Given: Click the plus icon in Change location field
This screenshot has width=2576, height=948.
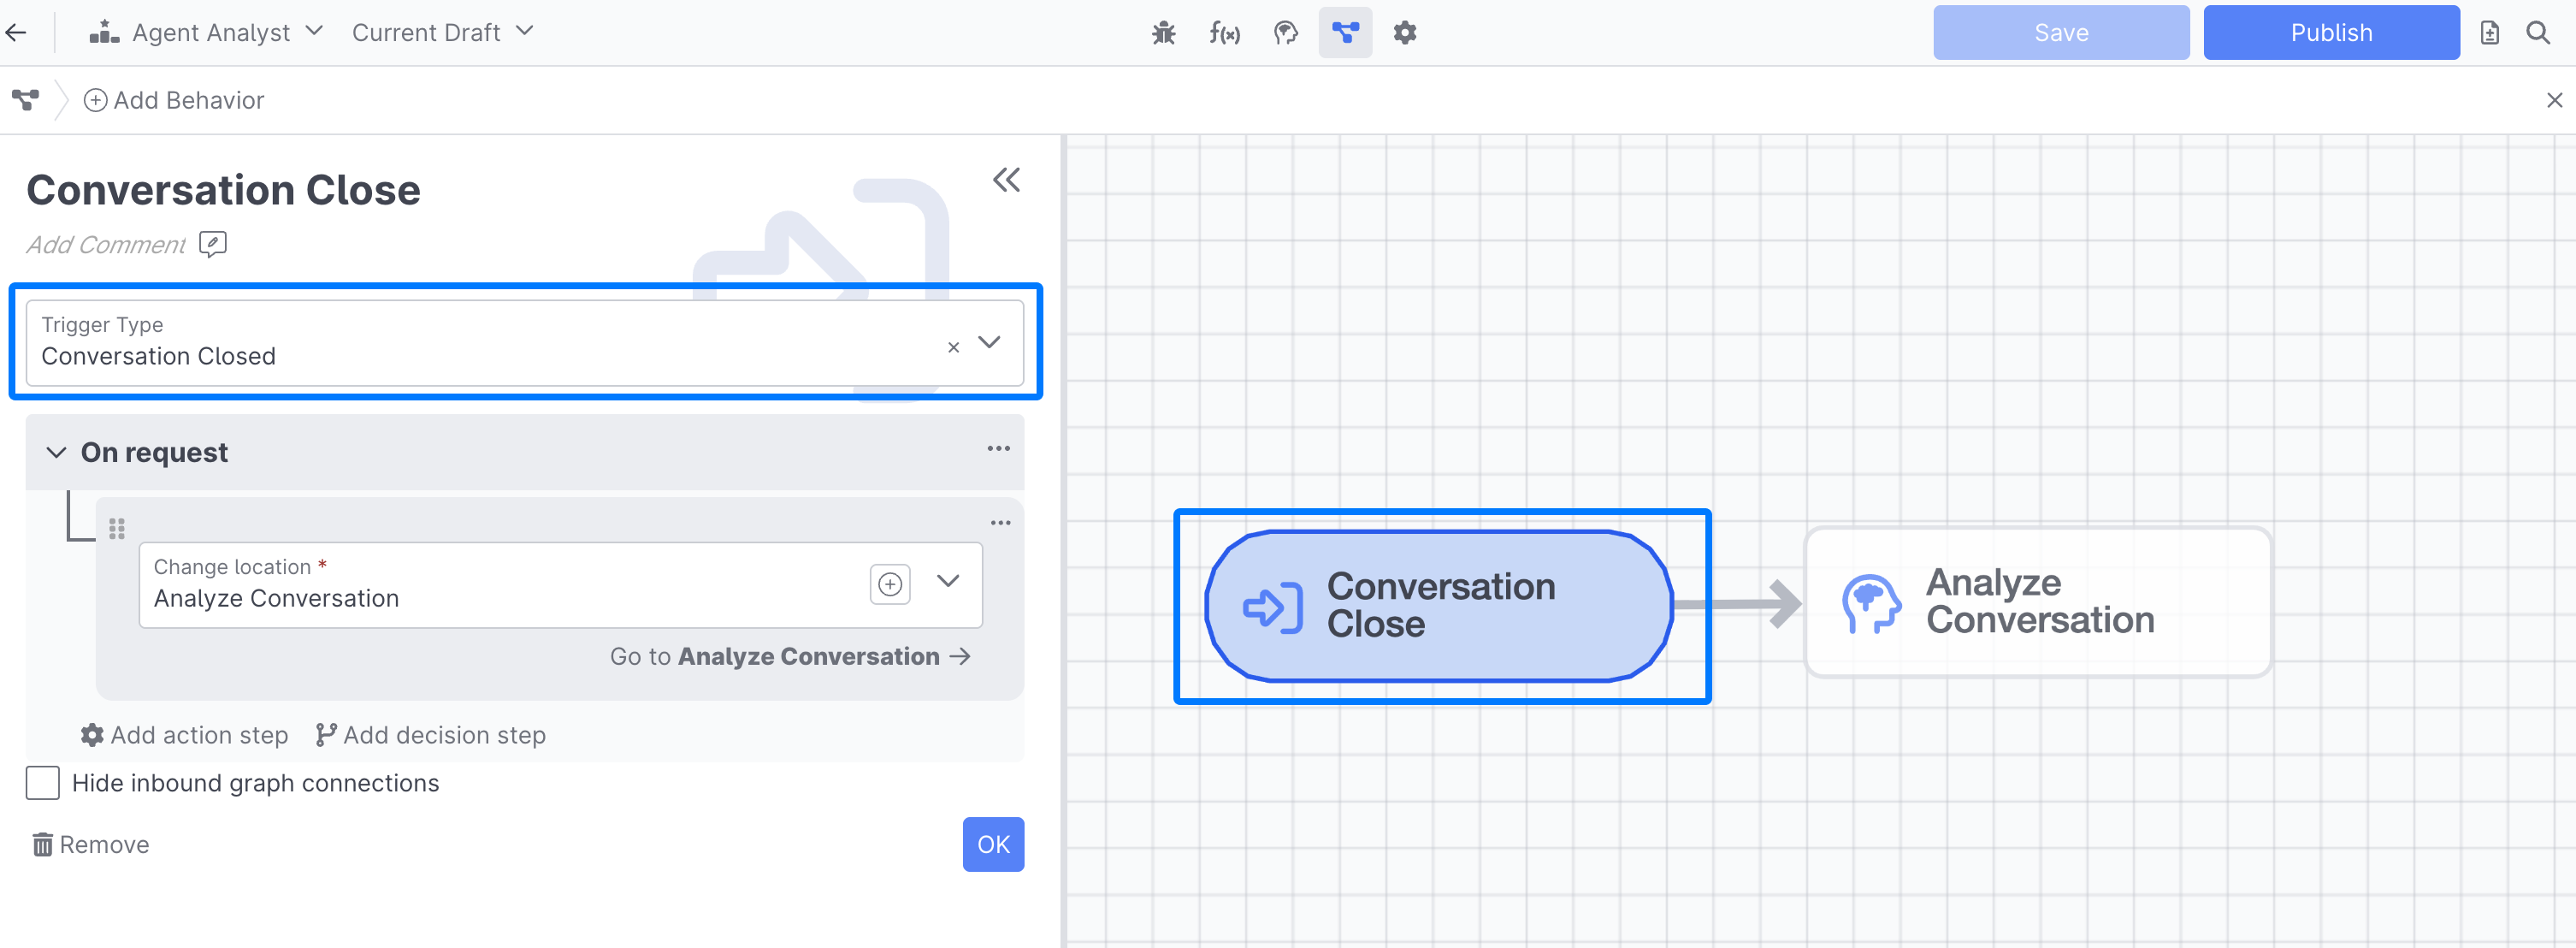Looking at the screenshot, I should [x=889, y=583].
